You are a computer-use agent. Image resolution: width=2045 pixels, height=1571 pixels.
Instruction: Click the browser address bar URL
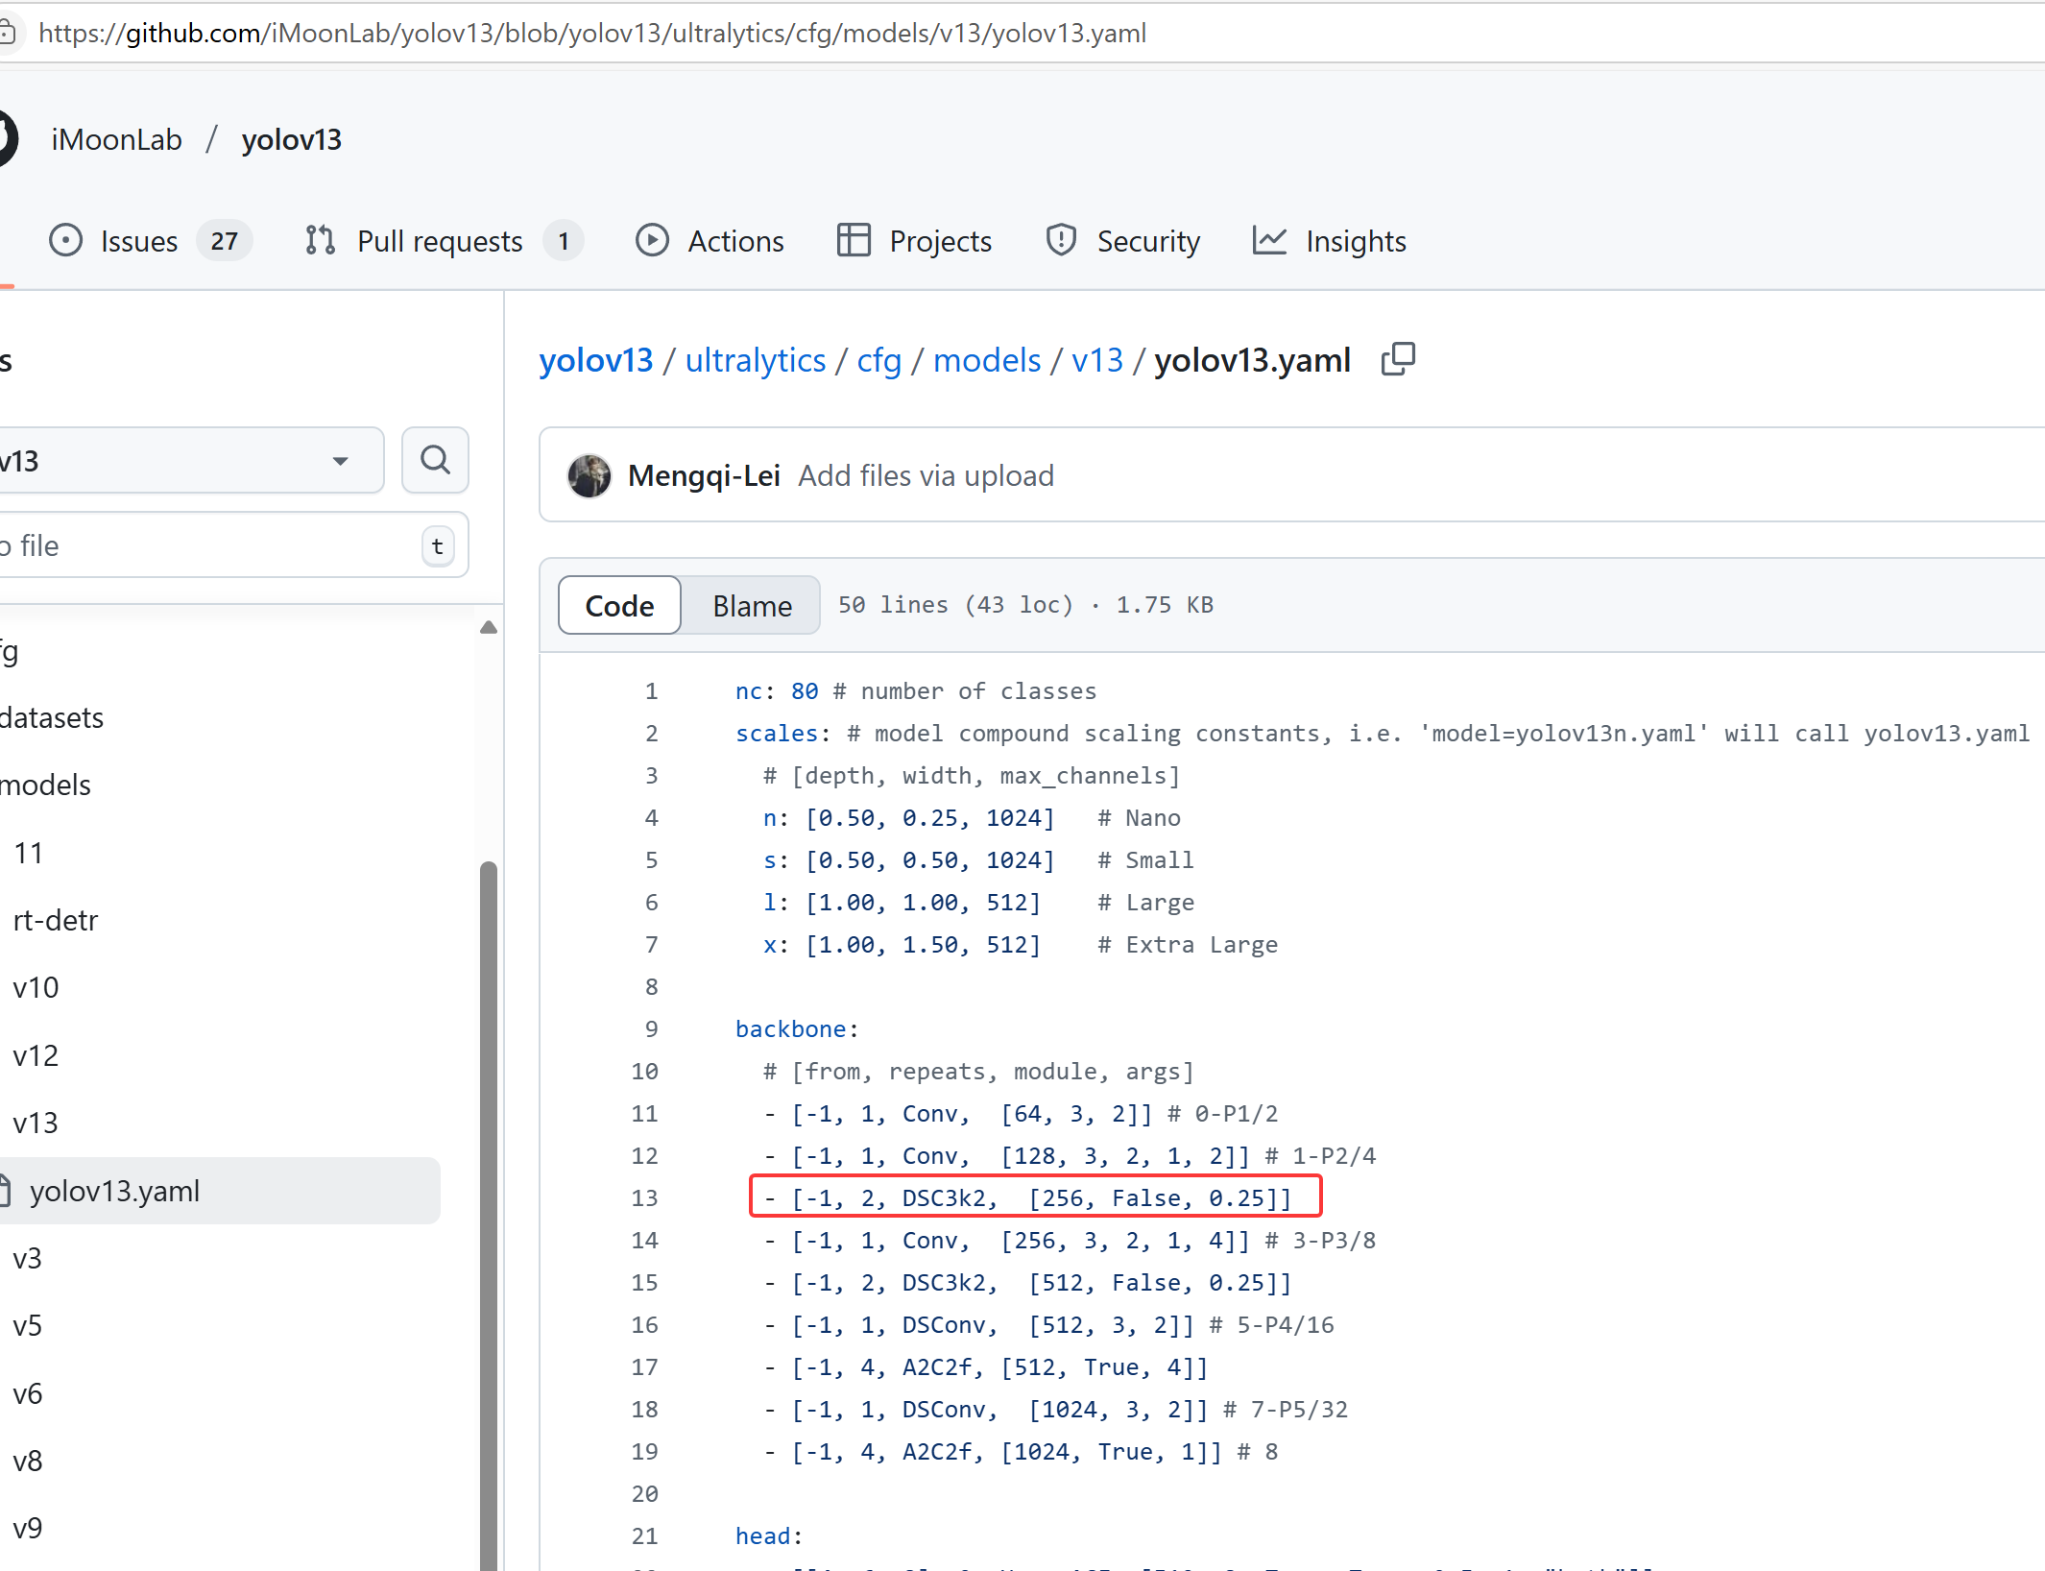[x=592, y=34]
